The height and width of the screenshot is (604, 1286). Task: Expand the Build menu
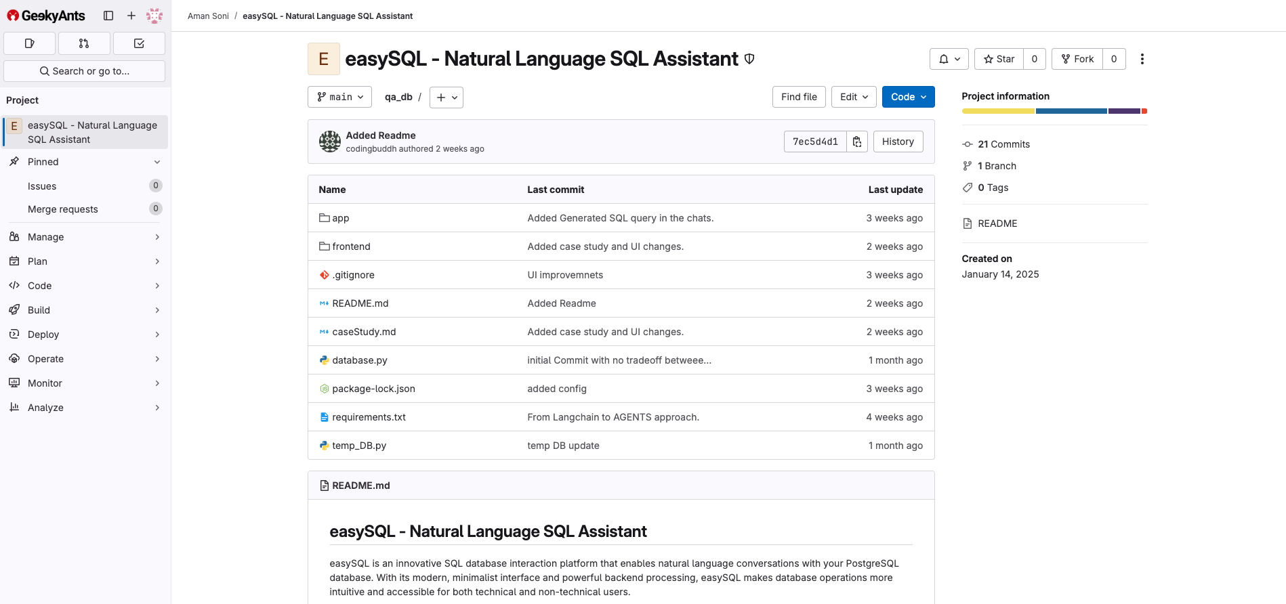85,310
